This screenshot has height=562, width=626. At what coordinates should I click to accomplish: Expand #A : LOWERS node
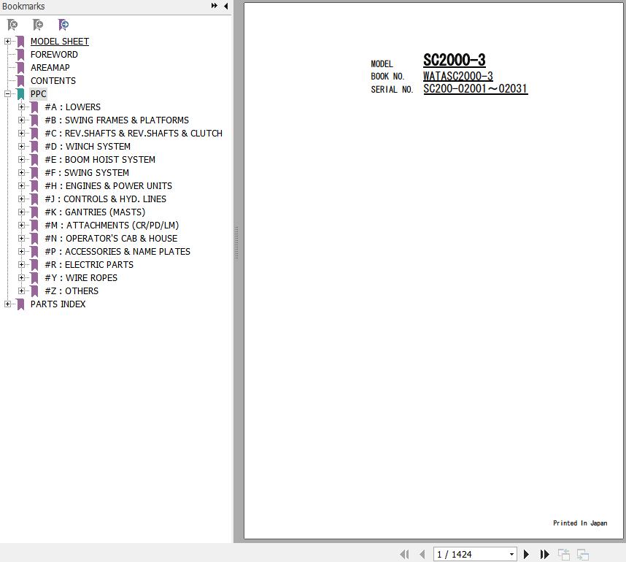tap(22, 107)
